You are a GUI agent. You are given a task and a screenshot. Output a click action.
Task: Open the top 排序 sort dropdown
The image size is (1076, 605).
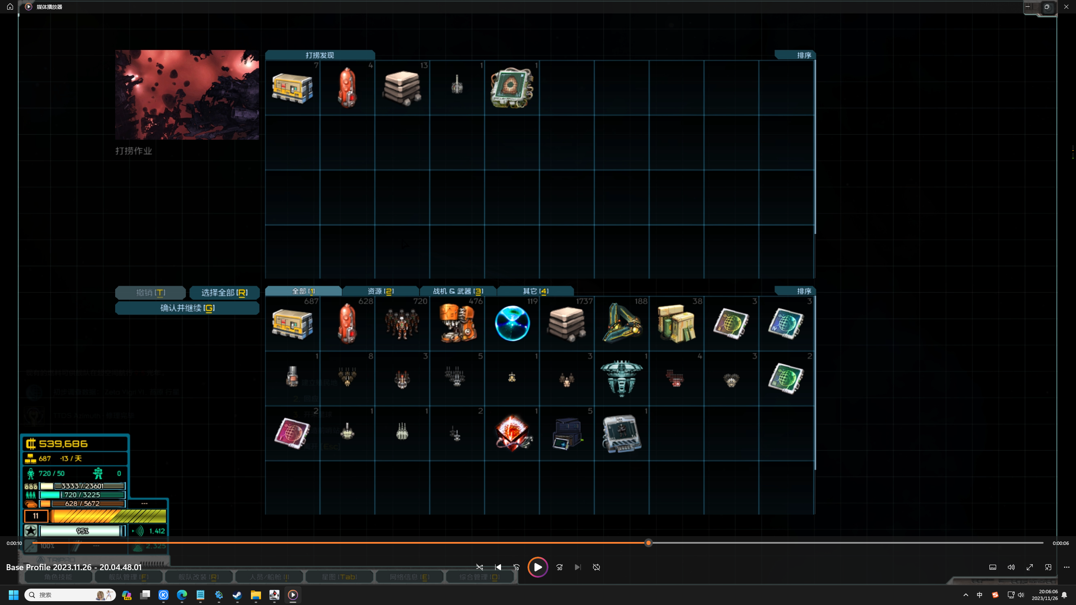point(803,55)
